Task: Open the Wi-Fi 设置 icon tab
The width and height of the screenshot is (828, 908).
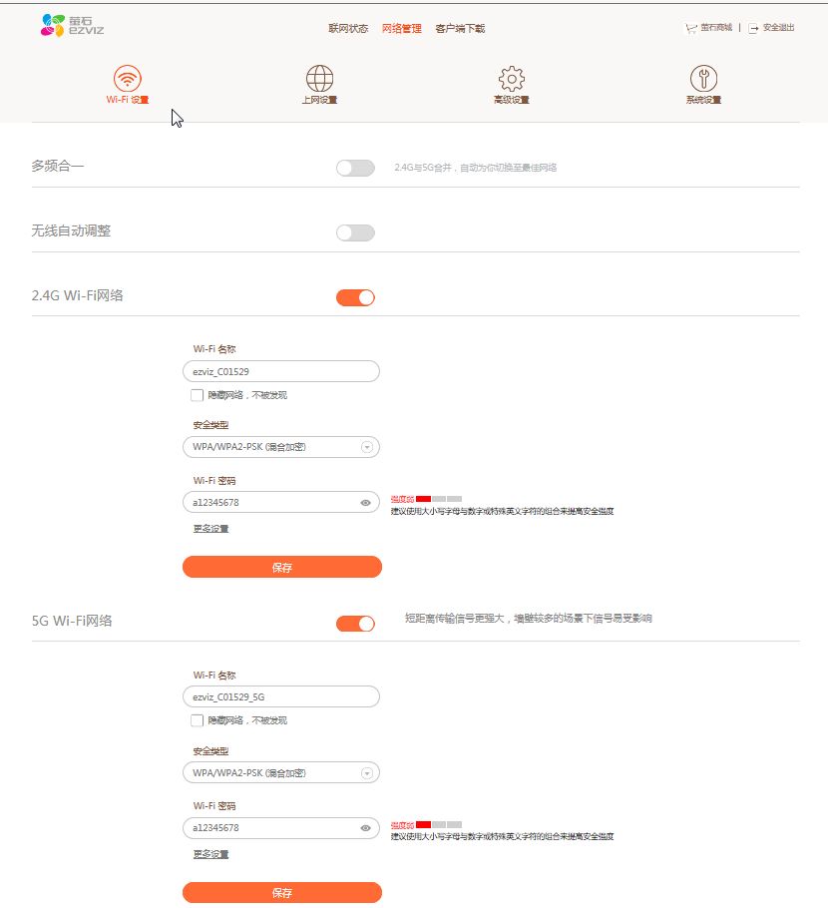Action: [127, 79]
